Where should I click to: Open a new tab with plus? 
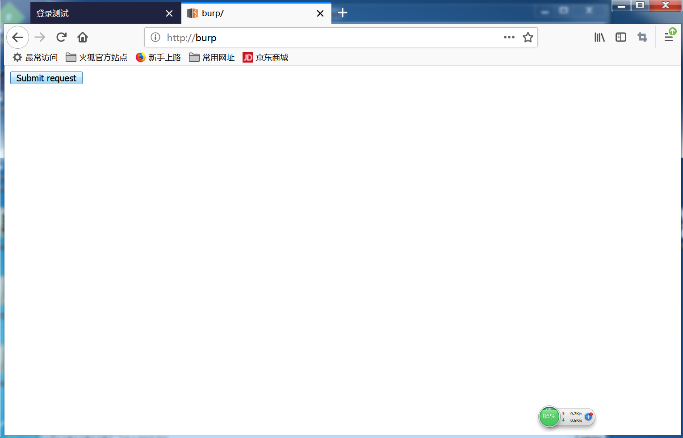pos(343,13)
